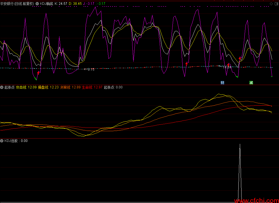Click the 平安银行(日线 前复权) chart title
Image resolution: width=279 pixels, height=203 pixels.
tap(17, 4)
